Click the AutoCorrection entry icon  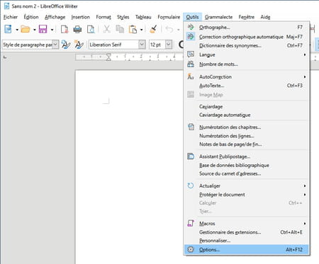(191, 76)
